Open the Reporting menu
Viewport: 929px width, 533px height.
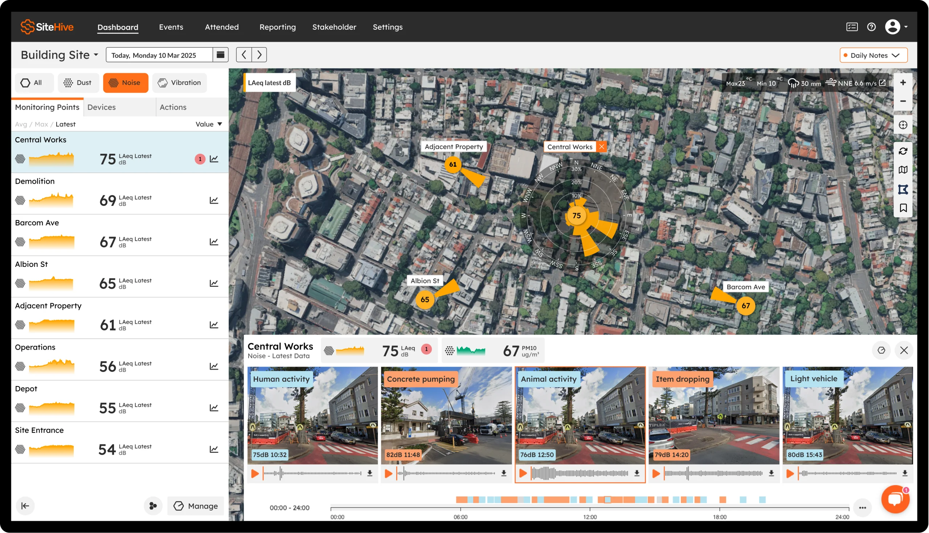[x=277, y=27]
